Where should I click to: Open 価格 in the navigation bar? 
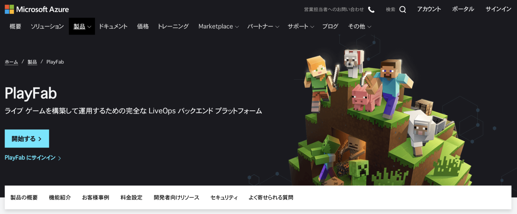pos(143,26)
